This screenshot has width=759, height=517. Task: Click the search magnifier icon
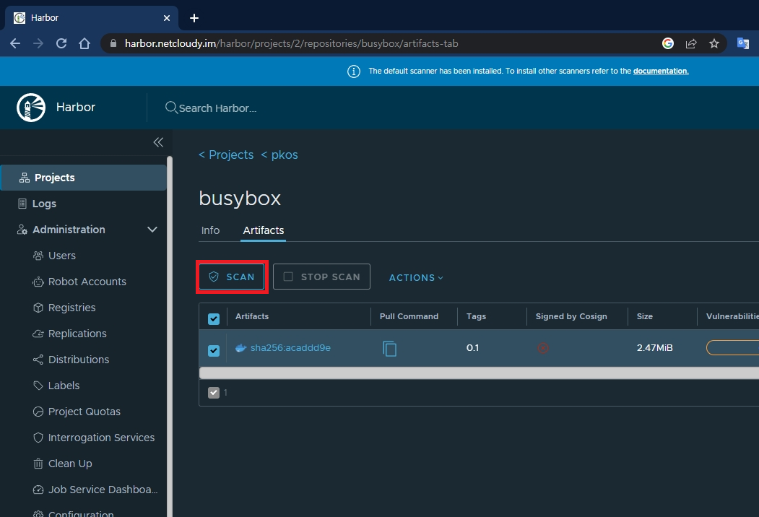click(171, 108)
